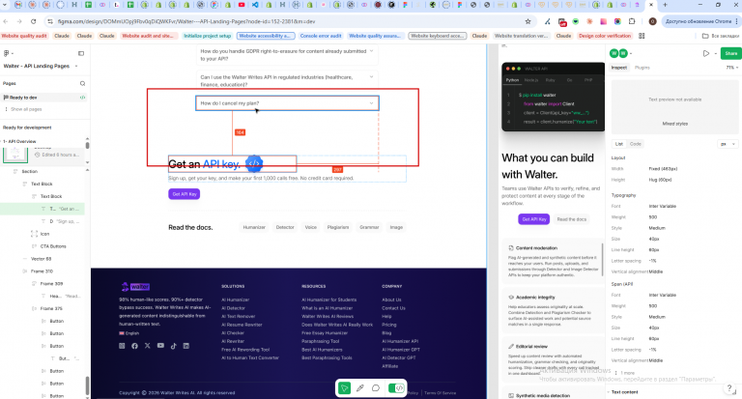Select the Node.js tab in code mockup
The width and height of the screenshot is (742, 399).
click(x=531, y=80)
